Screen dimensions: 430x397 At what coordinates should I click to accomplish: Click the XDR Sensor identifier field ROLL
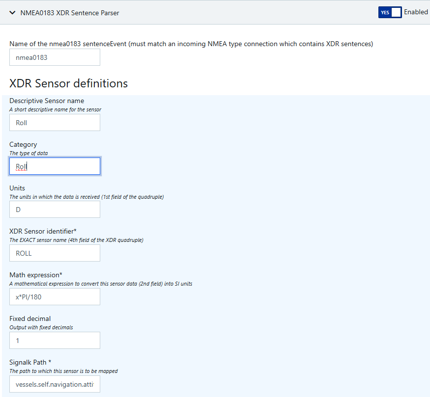point(55,253)
